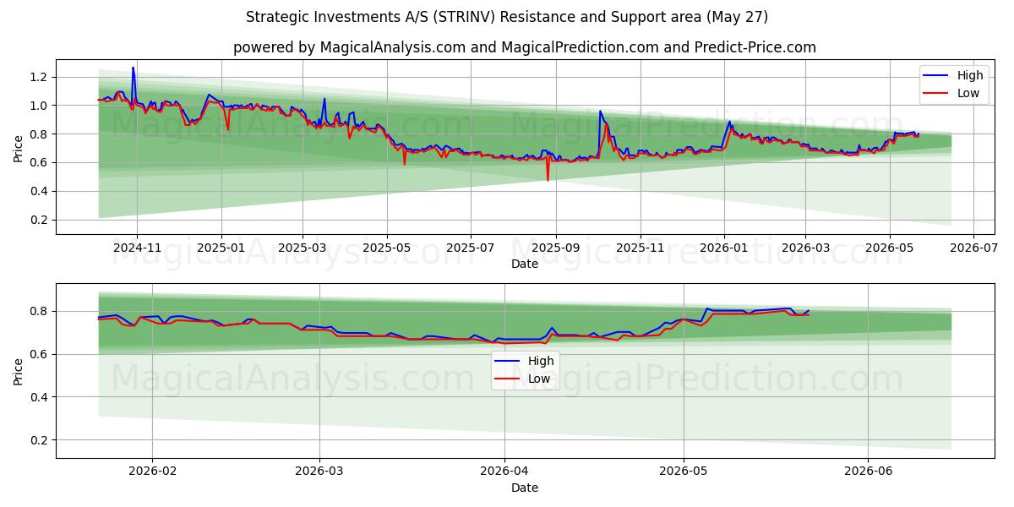
Task: Click the '2025-11' tick label
Action: click(x=641, y=248)
